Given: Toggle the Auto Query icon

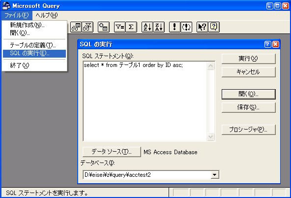Looking at the screenshot, I should 186,27.
